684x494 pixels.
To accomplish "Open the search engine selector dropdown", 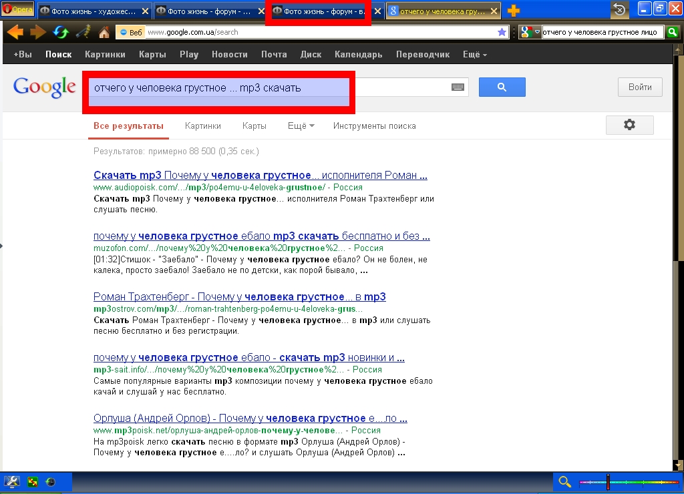I will [x=530, y=32].
